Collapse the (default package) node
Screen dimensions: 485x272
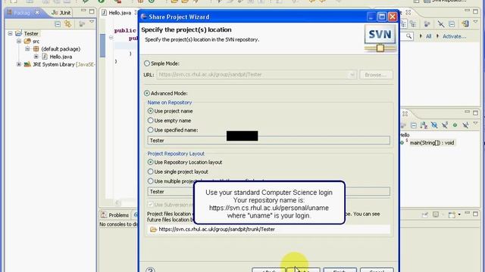click(27, 48)
